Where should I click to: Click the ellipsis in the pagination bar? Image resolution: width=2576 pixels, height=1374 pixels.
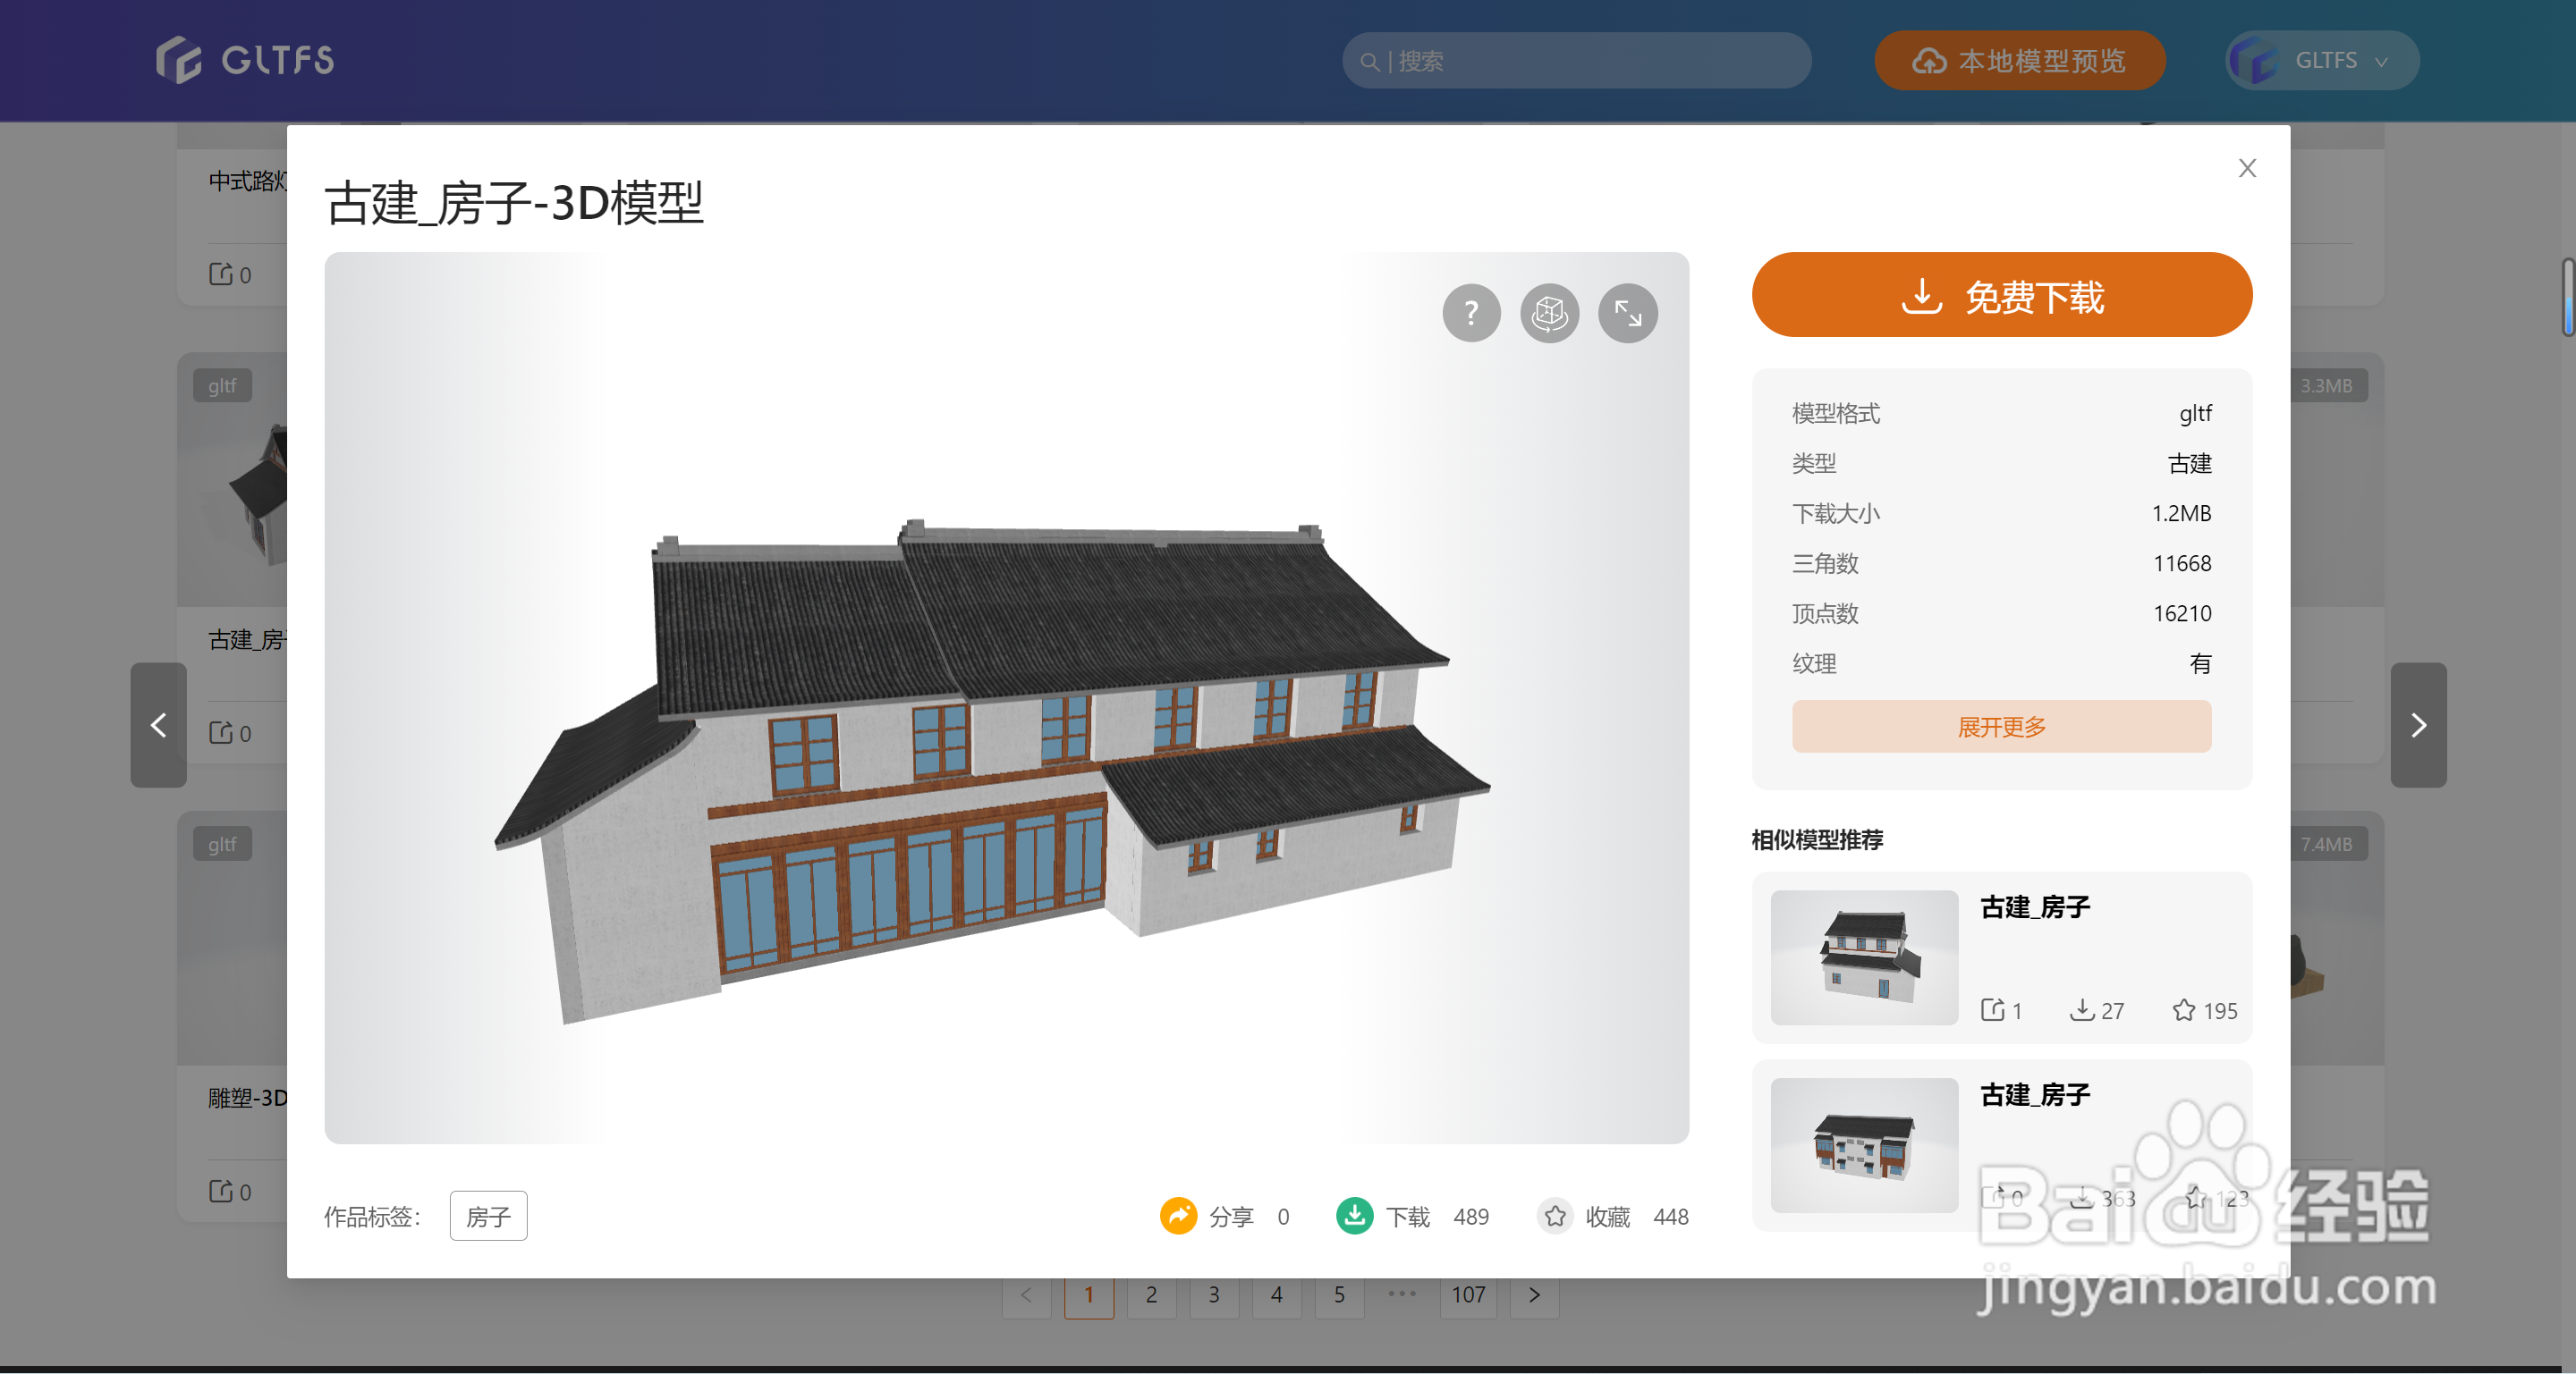pos(1402,1294)
